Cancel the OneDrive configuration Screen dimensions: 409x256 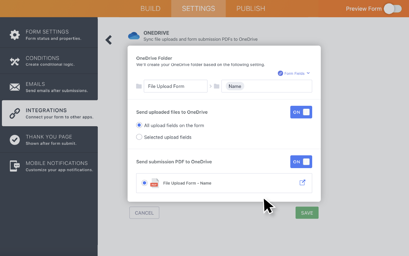click(x=144, y=213)
